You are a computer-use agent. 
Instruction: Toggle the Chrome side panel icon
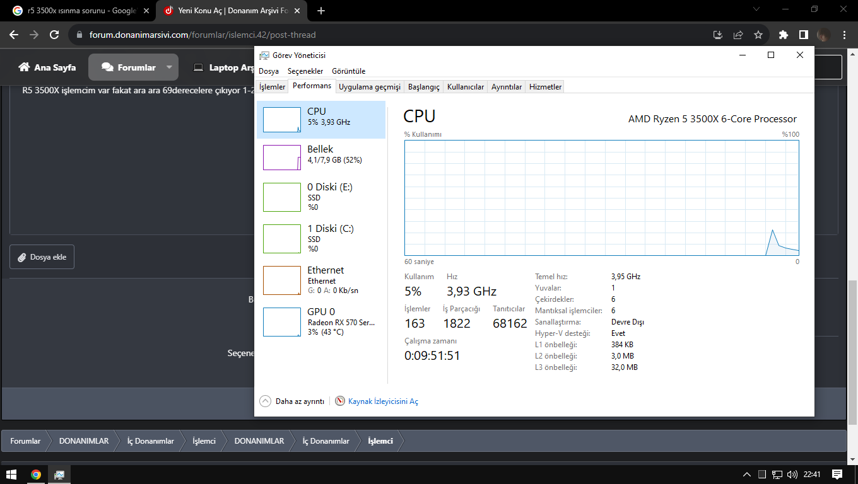[x=804, y=35]
